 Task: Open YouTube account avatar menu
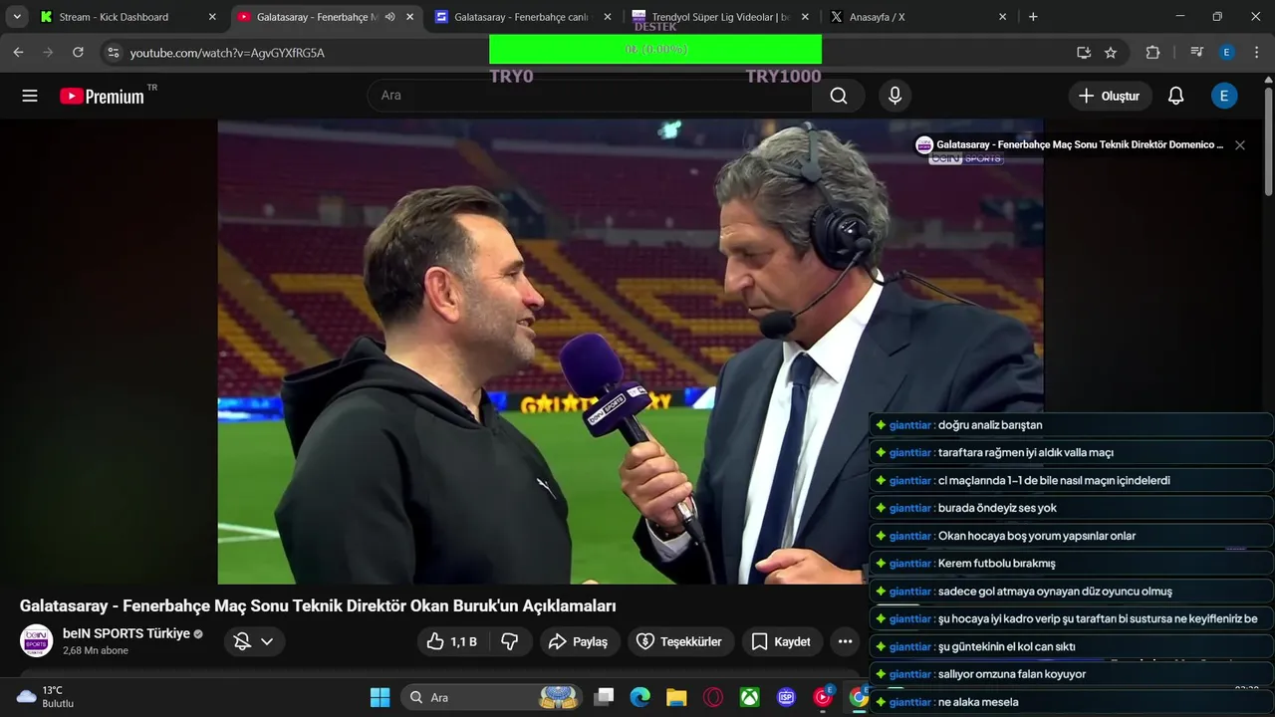(x=1224, y=96)
